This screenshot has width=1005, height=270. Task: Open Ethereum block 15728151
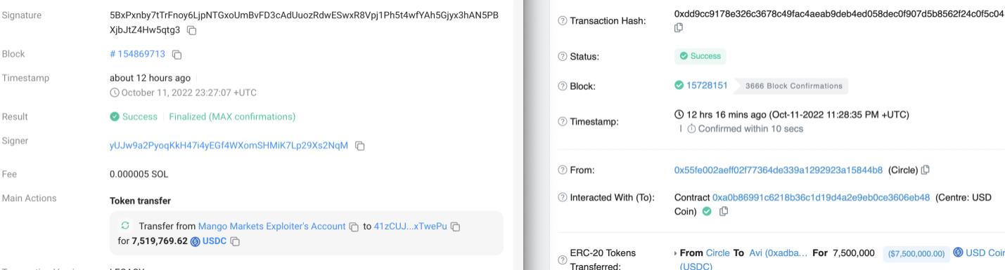pyautogui.click(x=707, y=86)
